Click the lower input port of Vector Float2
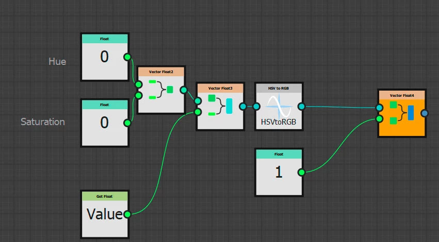Viewport: 439px width, 242px height. [x=139, y=96]
